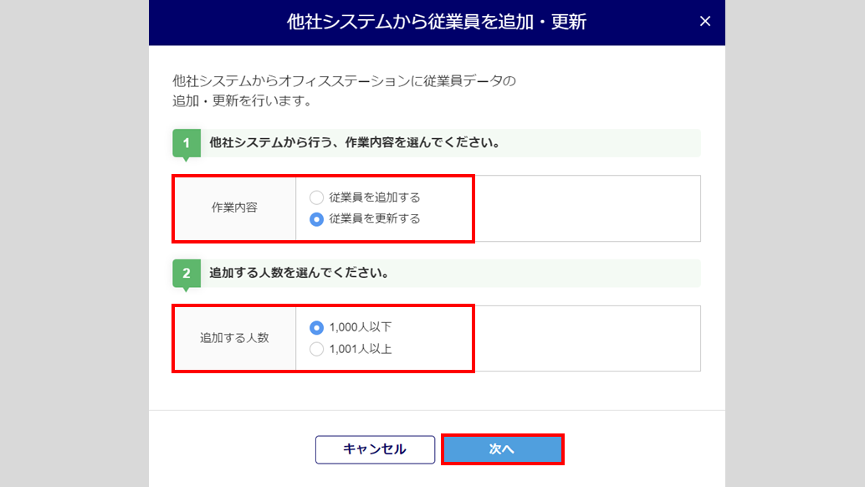Click the 従業員を追加する option label text
Viewport: 865px width, 487px height.
(375, 198)
